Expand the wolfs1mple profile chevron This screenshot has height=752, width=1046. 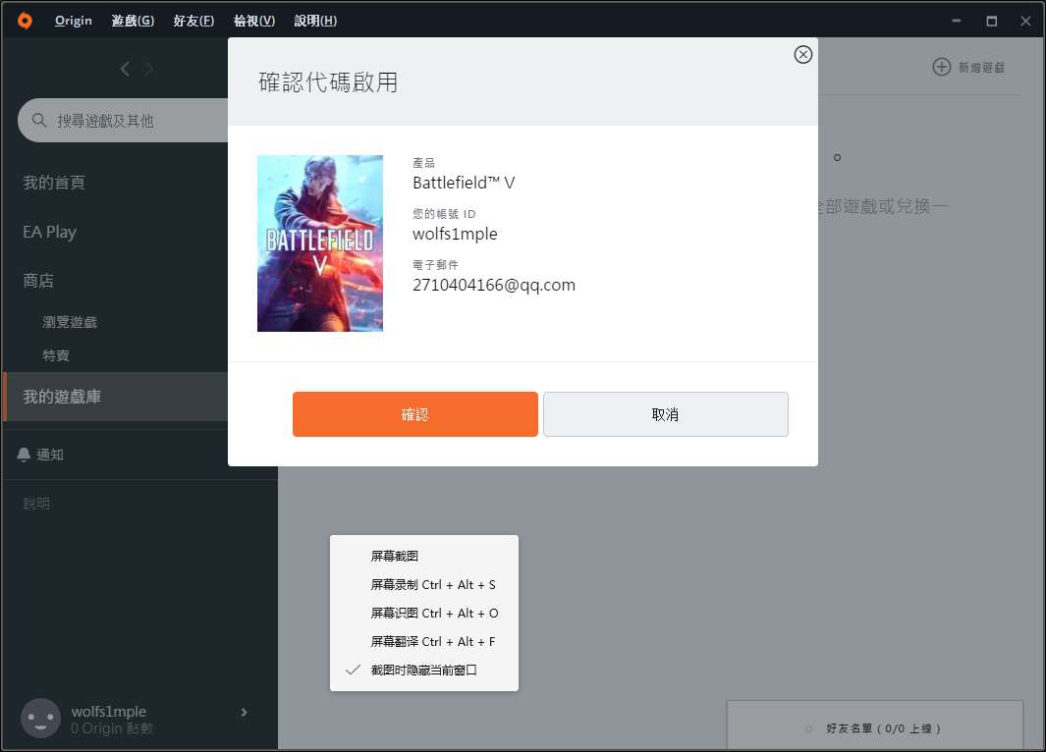245,712
